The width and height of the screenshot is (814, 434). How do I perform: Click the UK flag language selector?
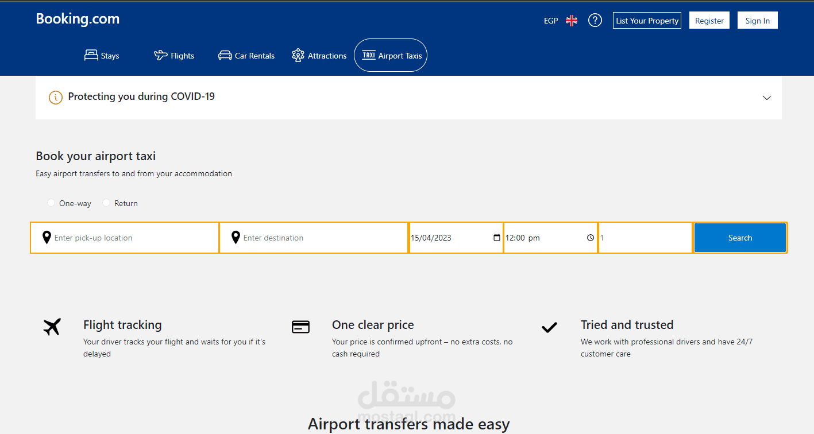[x=571, y=20]
